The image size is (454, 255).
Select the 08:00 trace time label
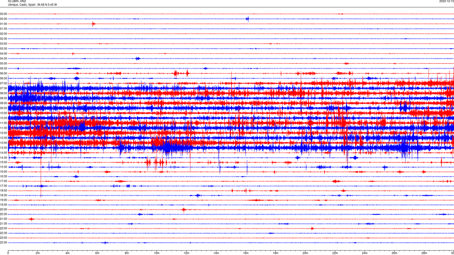3,93
